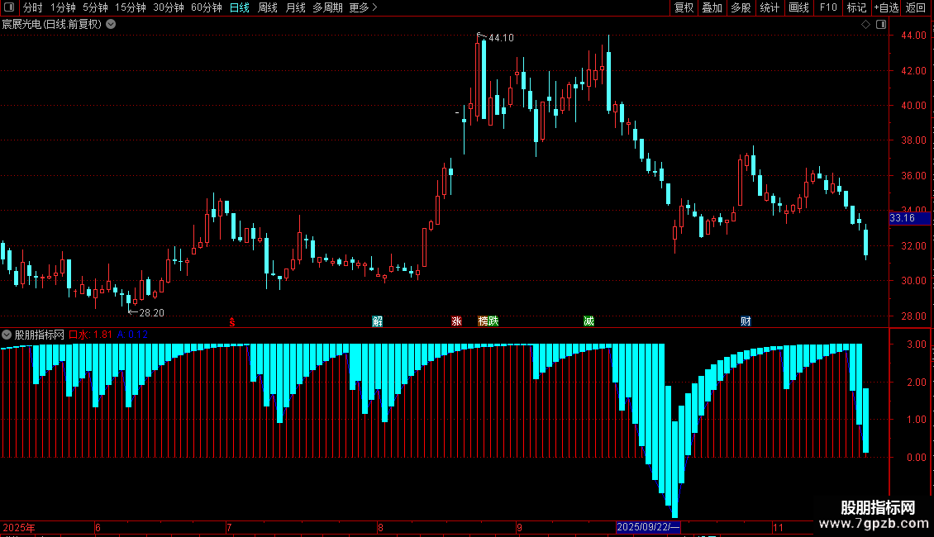
Task: Click the 股朋指标网 indicator name
Action: coord(39,335)
